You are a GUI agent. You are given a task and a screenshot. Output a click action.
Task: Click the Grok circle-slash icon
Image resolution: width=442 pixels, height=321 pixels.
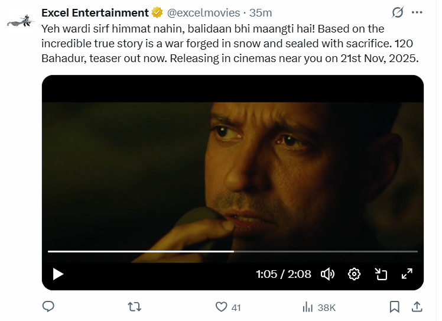(x=398, y=13)
